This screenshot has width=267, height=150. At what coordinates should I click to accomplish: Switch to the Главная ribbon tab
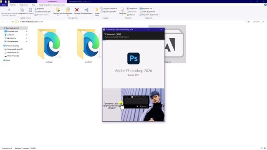tap(13, 5)
